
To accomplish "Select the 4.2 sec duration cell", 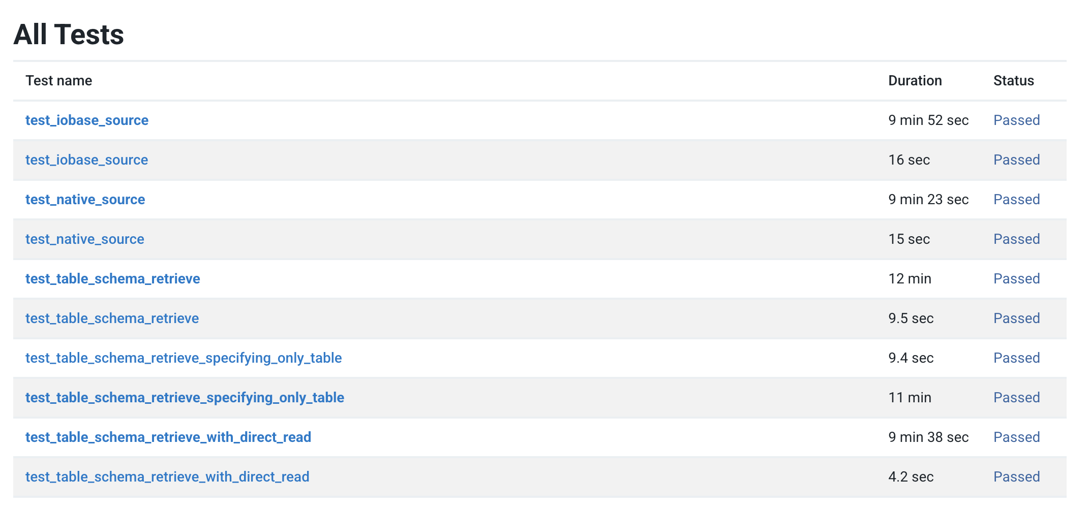I will pos(911,477).
